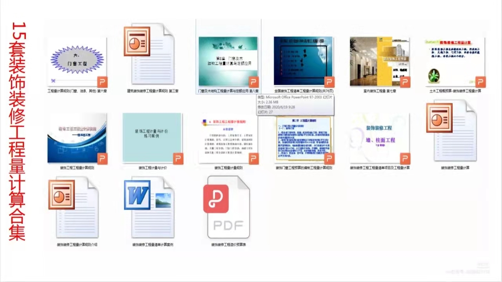Open the 室内装饰工程量 interior photo thumbnail
The width and height of the screenshot is (502, 282).
(x=380, y=62)
